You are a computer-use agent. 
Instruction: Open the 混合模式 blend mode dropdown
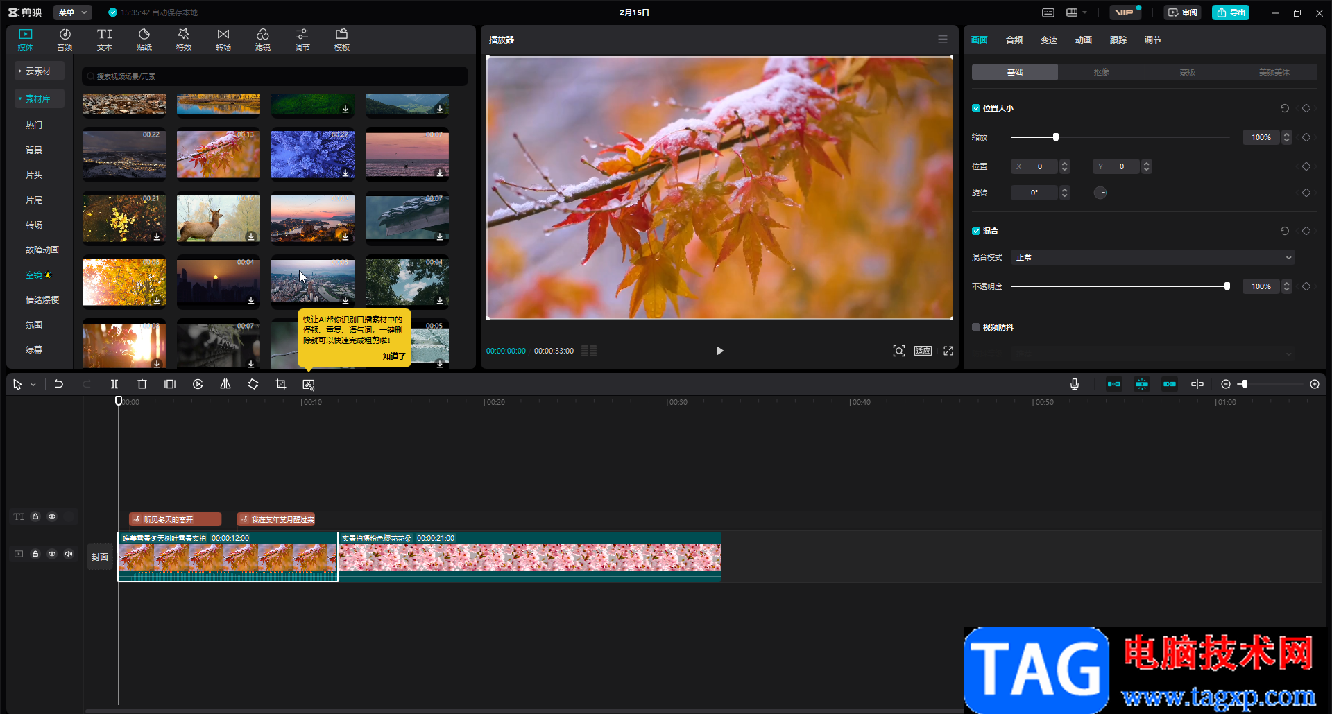click(x=1152, y=257)
